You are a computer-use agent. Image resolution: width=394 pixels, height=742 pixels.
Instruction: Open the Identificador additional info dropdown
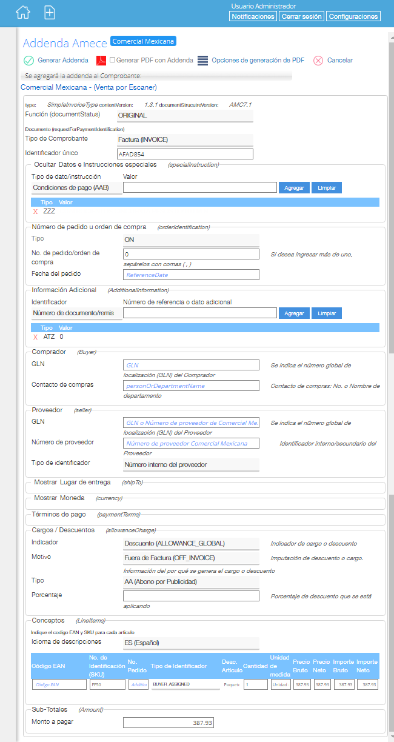(x=76, y=313)
